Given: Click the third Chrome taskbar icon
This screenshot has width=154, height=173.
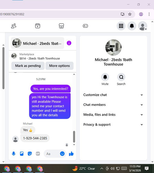Looking at the screenshot, I should [29, 169].
